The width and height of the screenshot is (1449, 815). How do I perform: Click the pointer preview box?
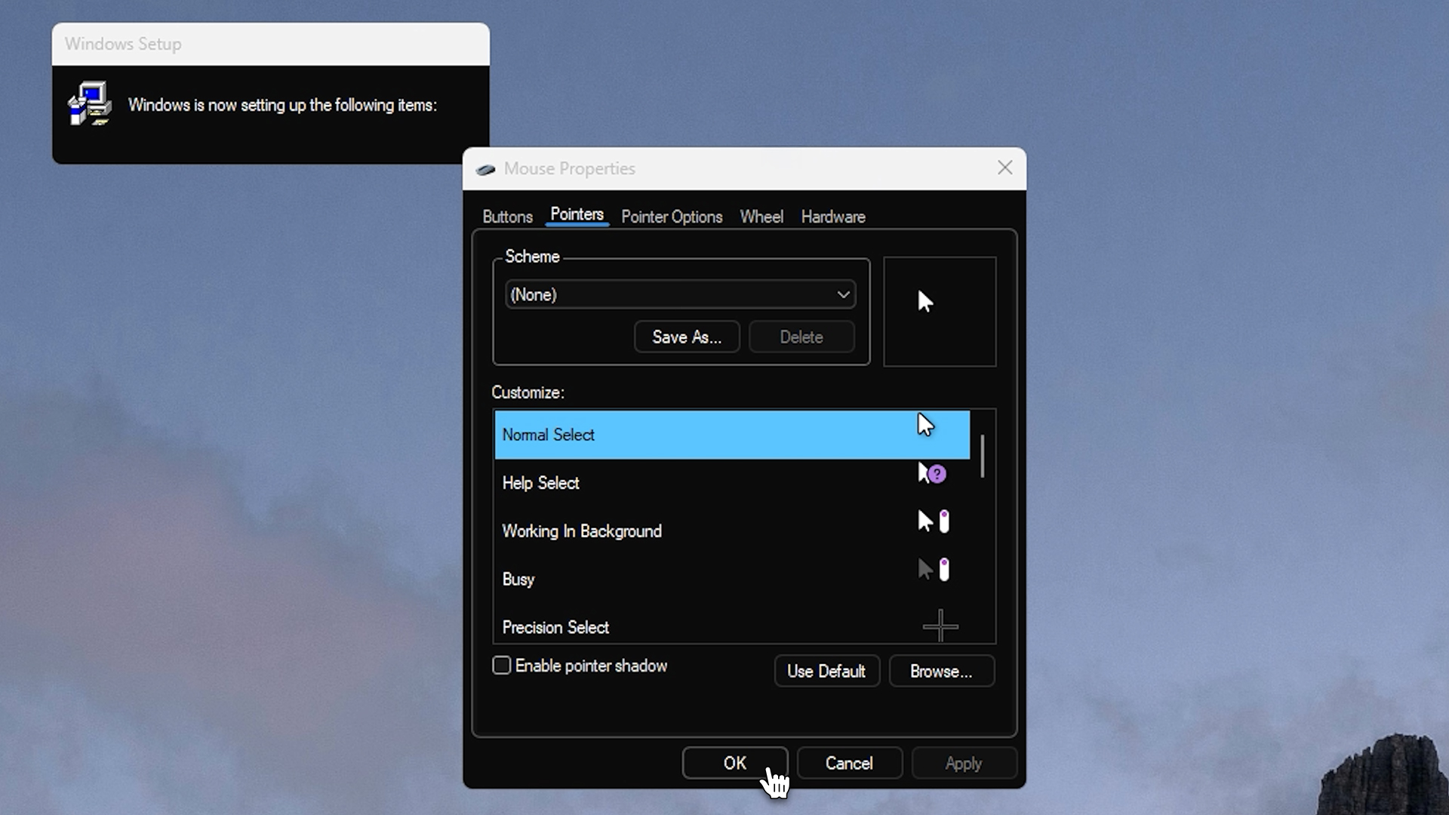[x=940, y=312]
